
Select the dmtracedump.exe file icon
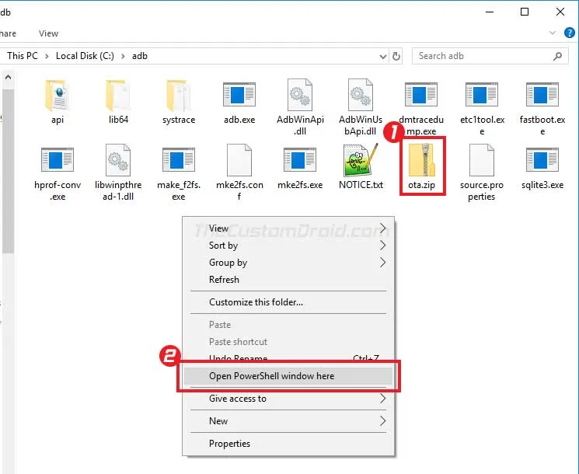421,95
